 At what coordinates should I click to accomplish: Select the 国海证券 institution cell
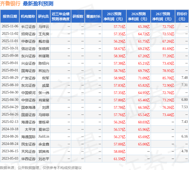click(28, 71)
